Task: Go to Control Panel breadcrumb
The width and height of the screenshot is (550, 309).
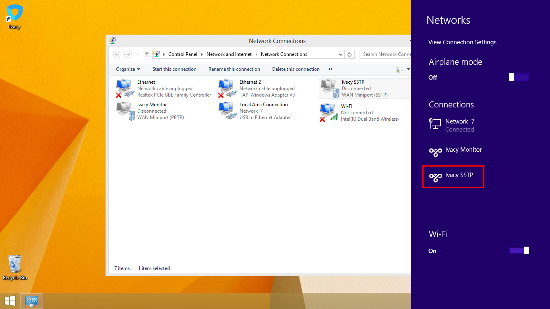Action: (183, 54)
